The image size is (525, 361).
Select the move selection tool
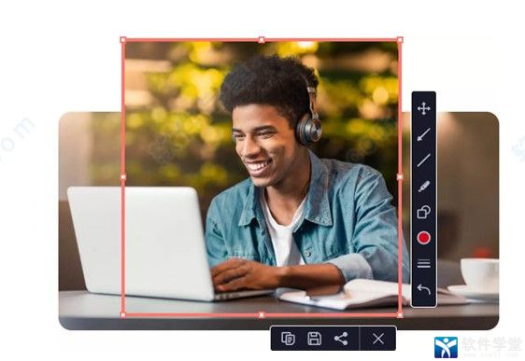coord(423,108)
